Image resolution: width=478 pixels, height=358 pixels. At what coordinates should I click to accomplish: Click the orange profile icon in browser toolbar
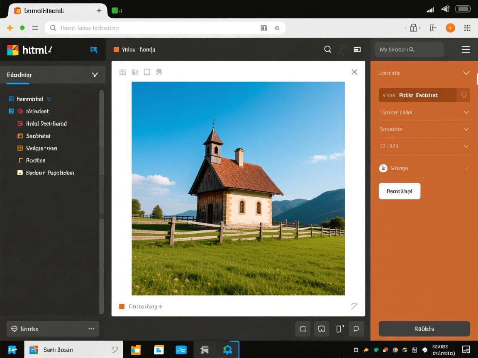coord(450,28)
